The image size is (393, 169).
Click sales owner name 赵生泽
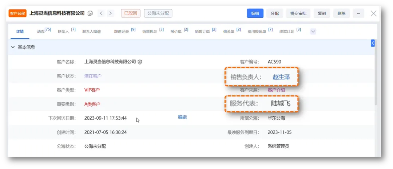click(x=281, y=77)
